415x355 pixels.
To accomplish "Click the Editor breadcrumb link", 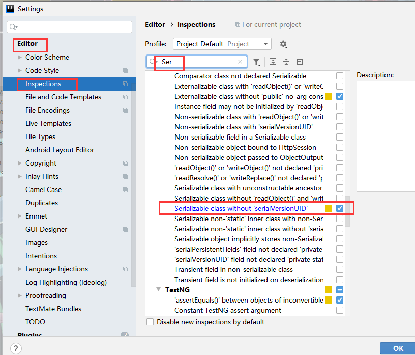I will [155, 24].
